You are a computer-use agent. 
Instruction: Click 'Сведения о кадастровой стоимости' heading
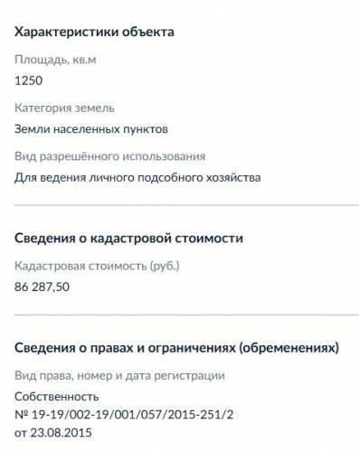click(x=128, y=238)
